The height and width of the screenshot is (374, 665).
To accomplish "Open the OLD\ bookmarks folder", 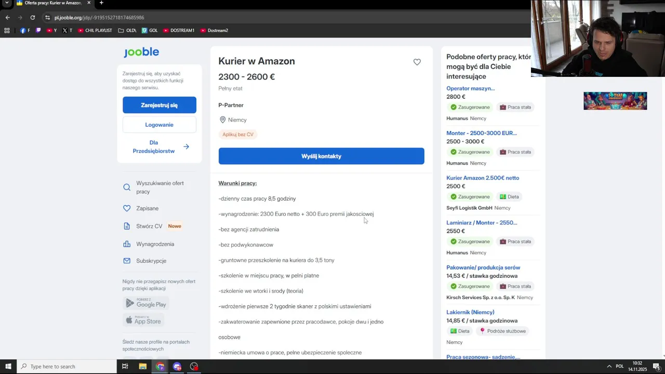I will tap(127, 31).
